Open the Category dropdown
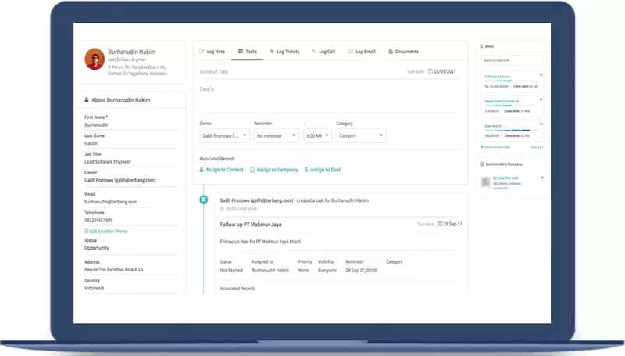 [360, 135]
